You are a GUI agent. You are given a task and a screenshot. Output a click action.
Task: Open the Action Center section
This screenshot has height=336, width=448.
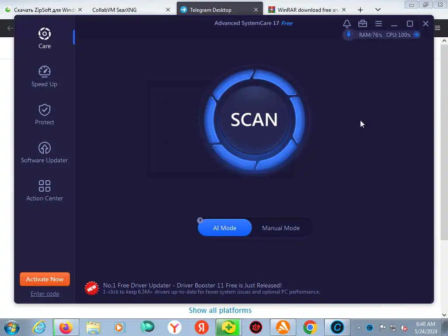pos(45,191)
